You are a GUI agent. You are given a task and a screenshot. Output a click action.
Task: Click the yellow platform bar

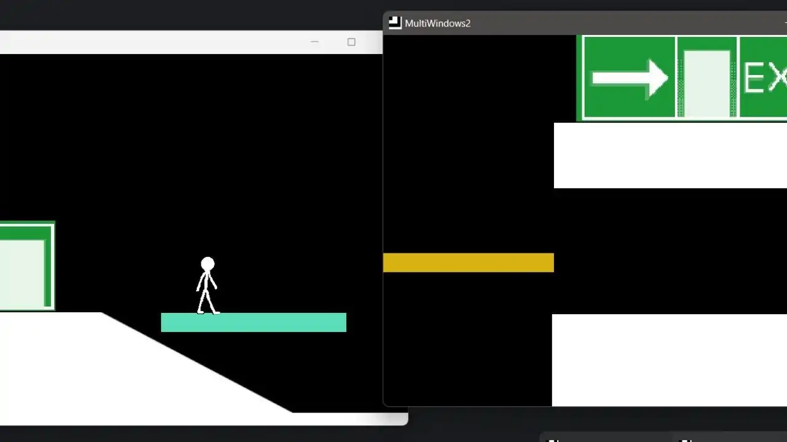coord(468,262)
